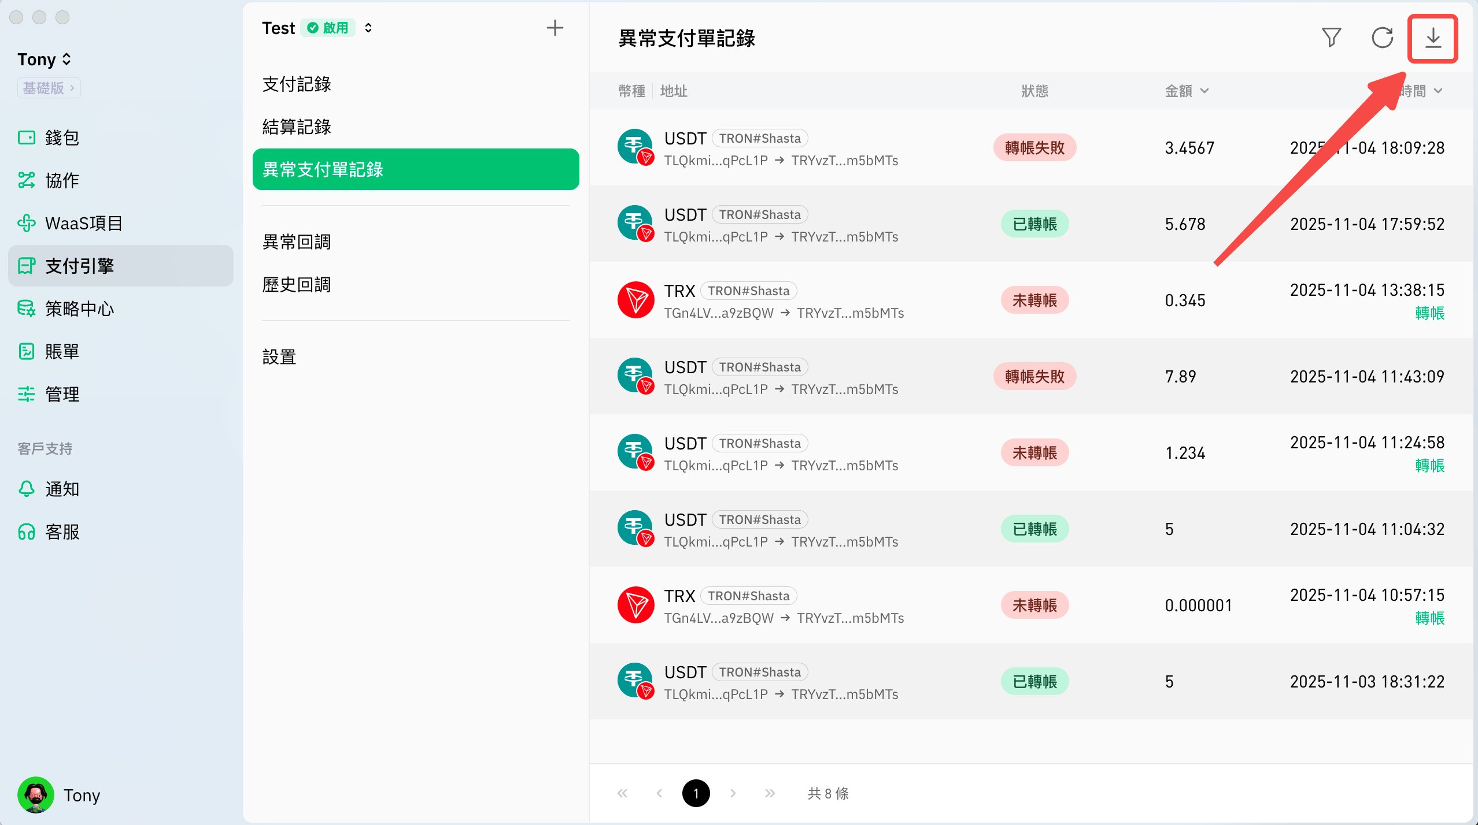Viewport: 1478px width, 825px height.
Task: Click the refresh records icon
Action: 1382,38
